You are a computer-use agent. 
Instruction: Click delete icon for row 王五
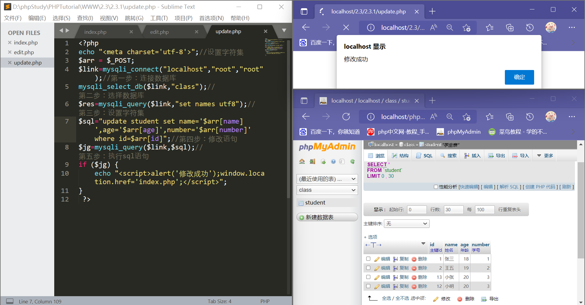pos(414,268)
